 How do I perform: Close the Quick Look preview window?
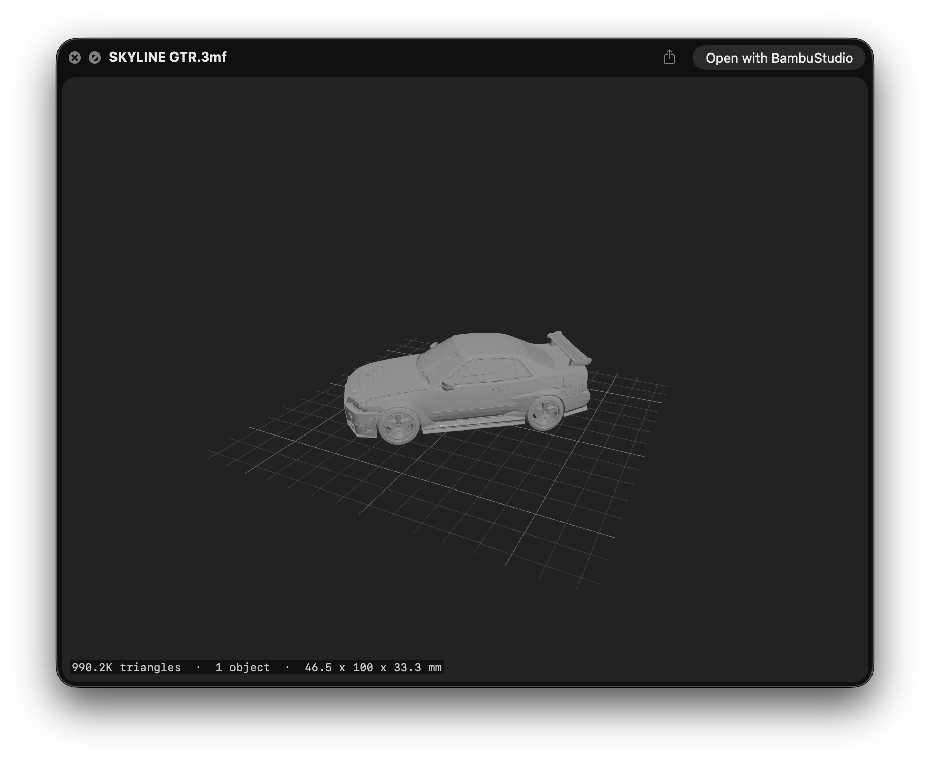(x=75, y=58)
